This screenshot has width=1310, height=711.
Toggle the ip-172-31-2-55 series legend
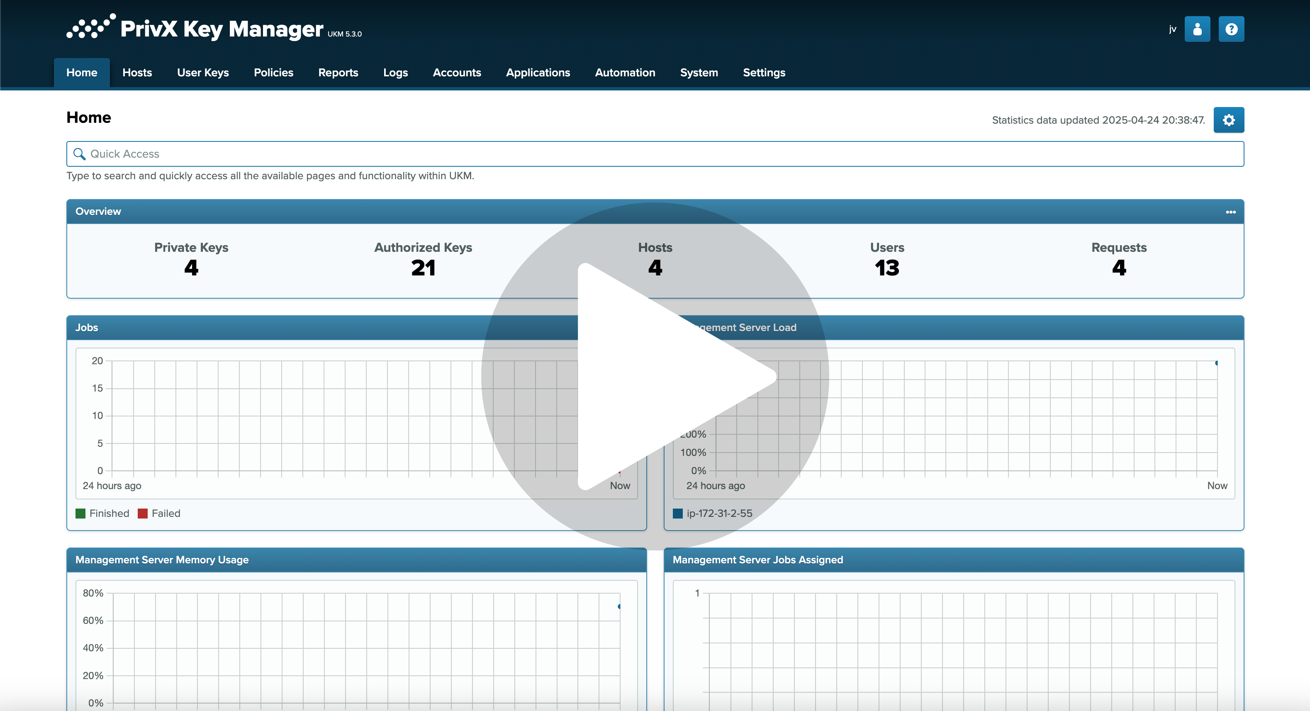713,513
